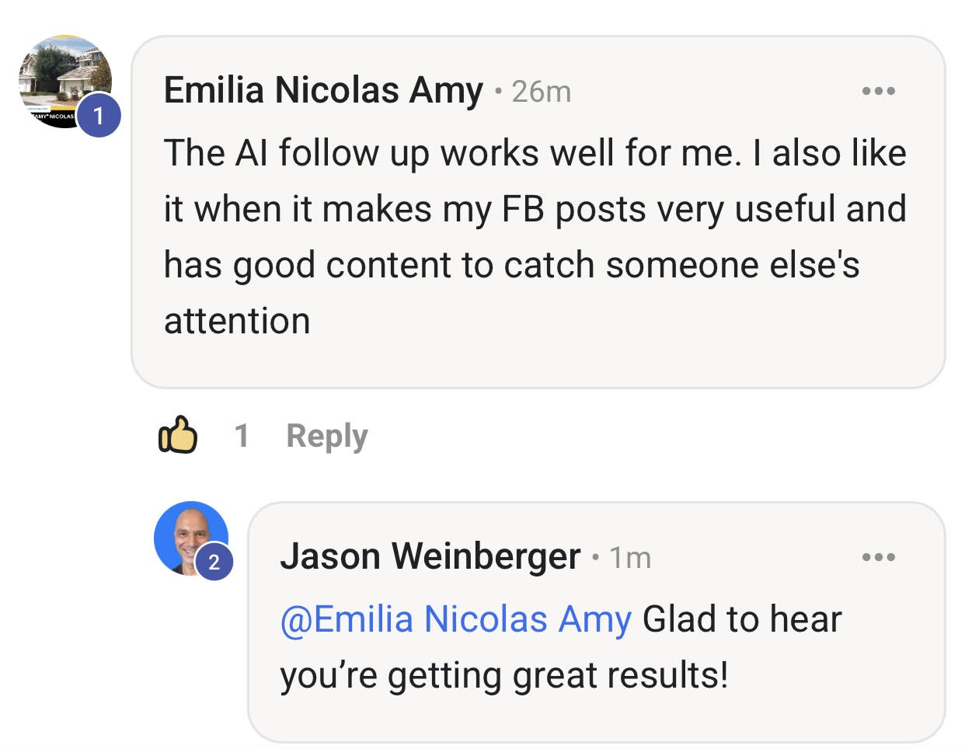Select Jason's "Glad to hear" reply text

pyautogui.click(x=560, y=646)
